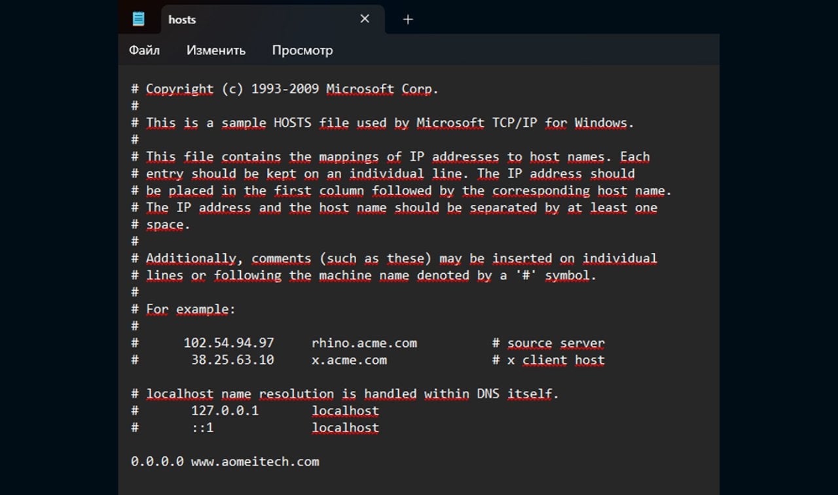
Task: Place cursor on rhino.acme.com text
Action: click(364, 343)
